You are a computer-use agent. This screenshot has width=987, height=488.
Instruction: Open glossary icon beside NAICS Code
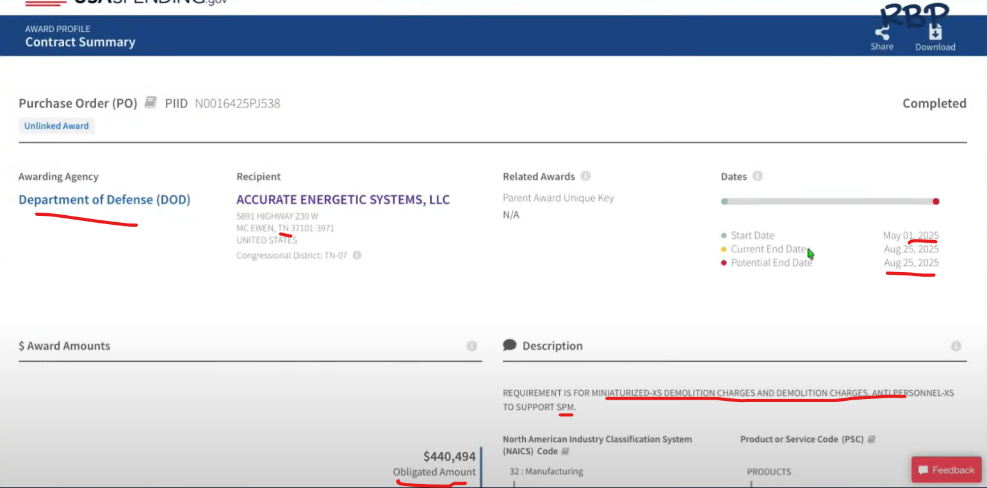point(566,451)
